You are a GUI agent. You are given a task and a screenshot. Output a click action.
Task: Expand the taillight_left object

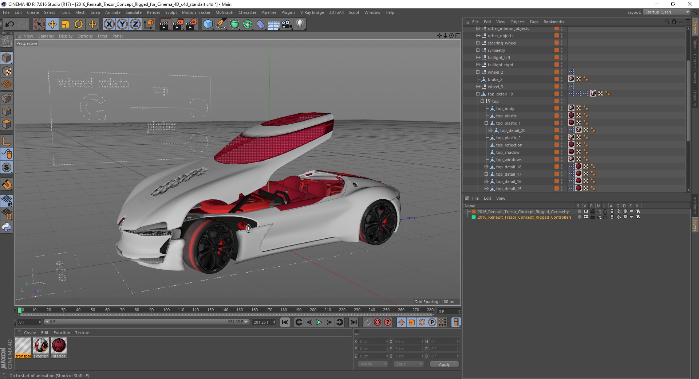[478, 58]
